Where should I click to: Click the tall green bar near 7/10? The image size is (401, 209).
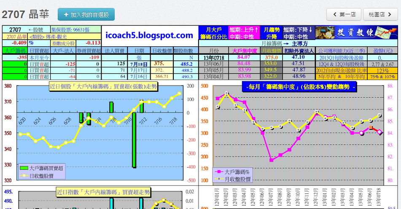coord(134,140)
